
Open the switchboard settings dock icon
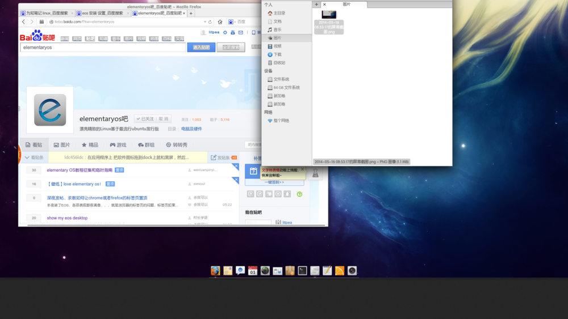coord(278,271)
